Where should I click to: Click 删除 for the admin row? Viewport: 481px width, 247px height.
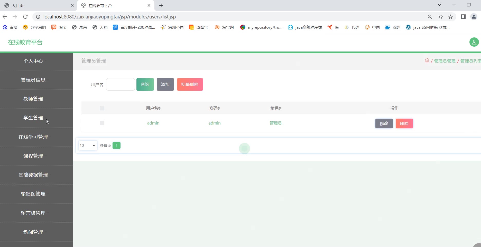click(404, 123)
